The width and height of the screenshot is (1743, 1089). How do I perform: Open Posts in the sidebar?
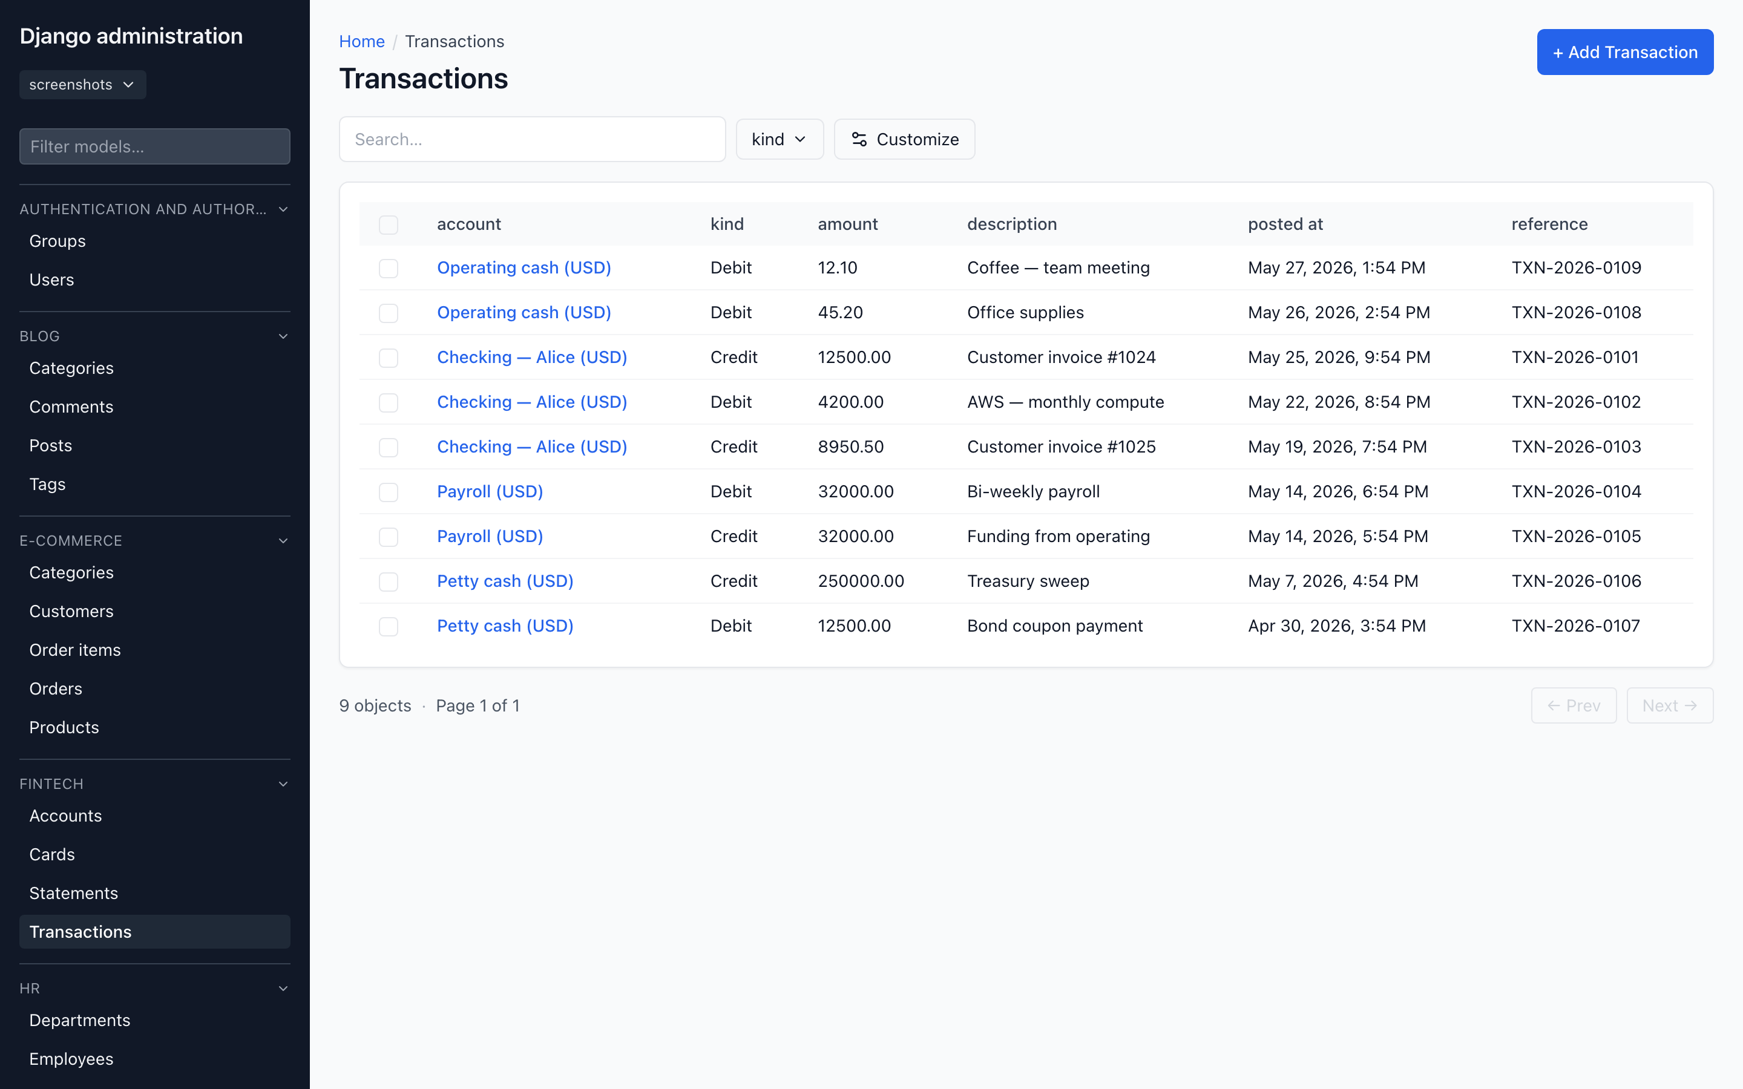pyautogui.click(x=155, y=446)
